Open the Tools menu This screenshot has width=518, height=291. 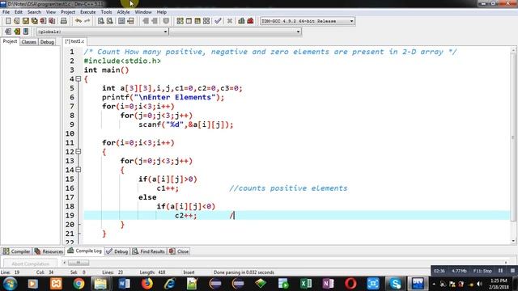(106, 12)
